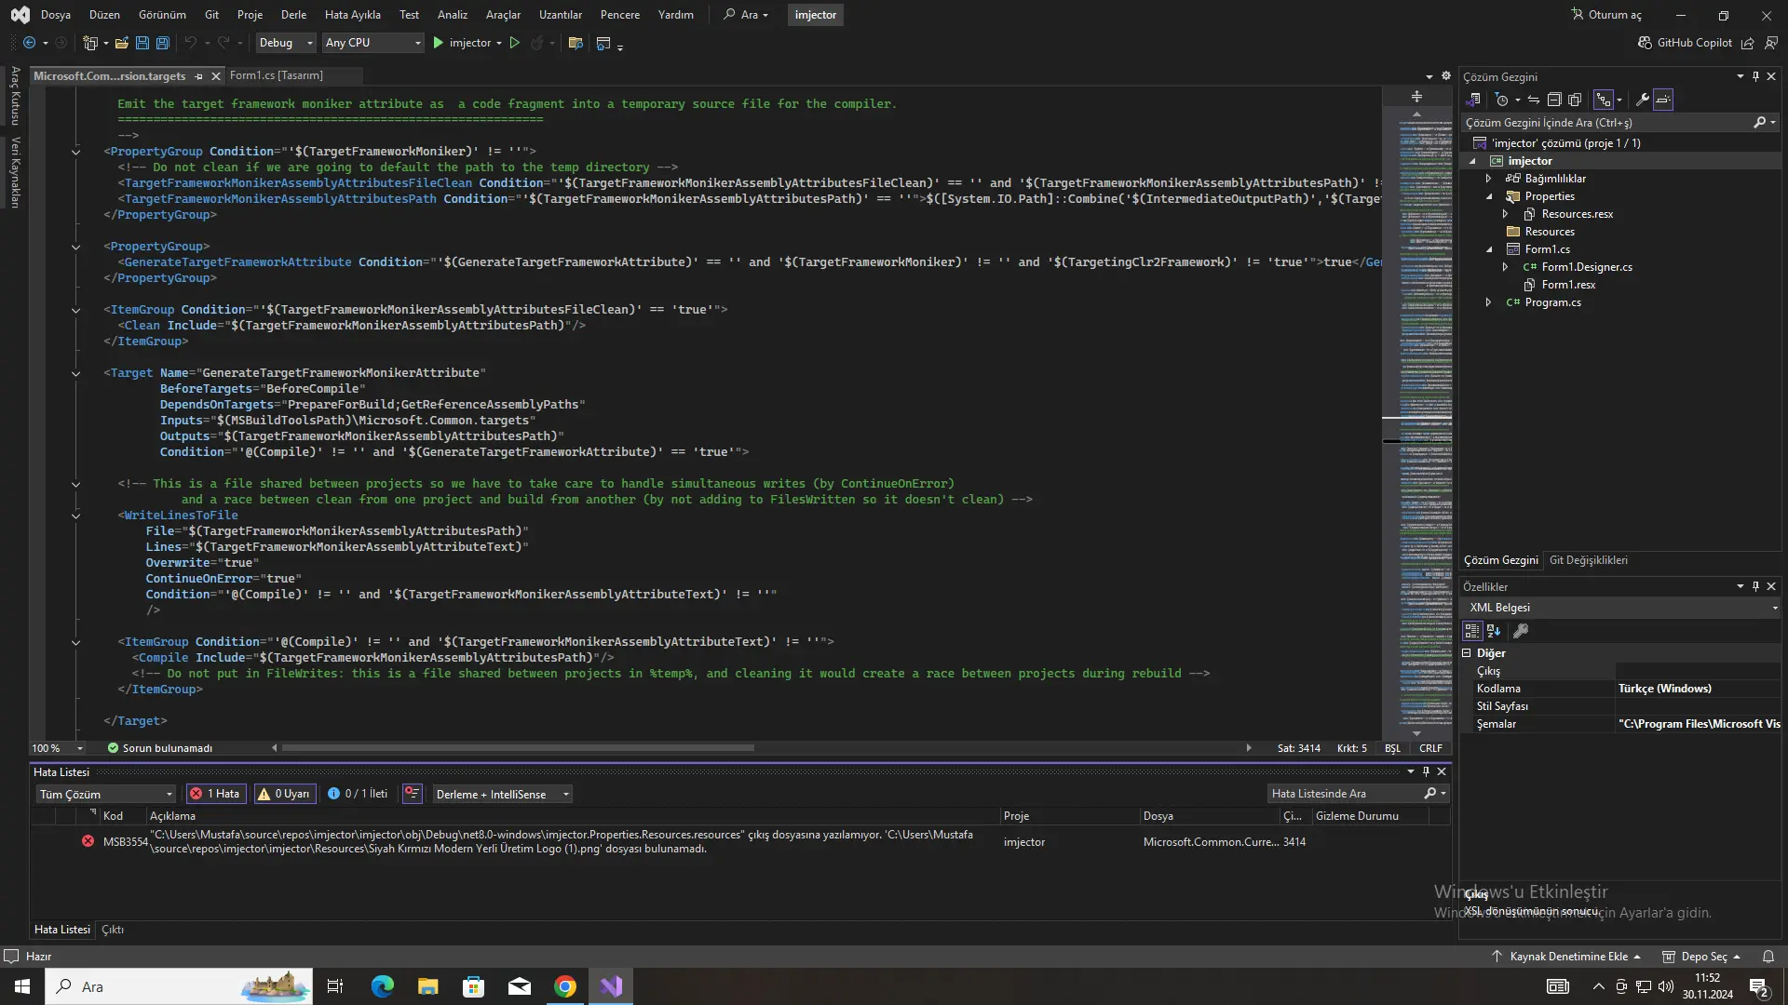Screen dimensions: 1788x1005
Task: Click pending changes filter clock icon
Action: coord(1501,100)
